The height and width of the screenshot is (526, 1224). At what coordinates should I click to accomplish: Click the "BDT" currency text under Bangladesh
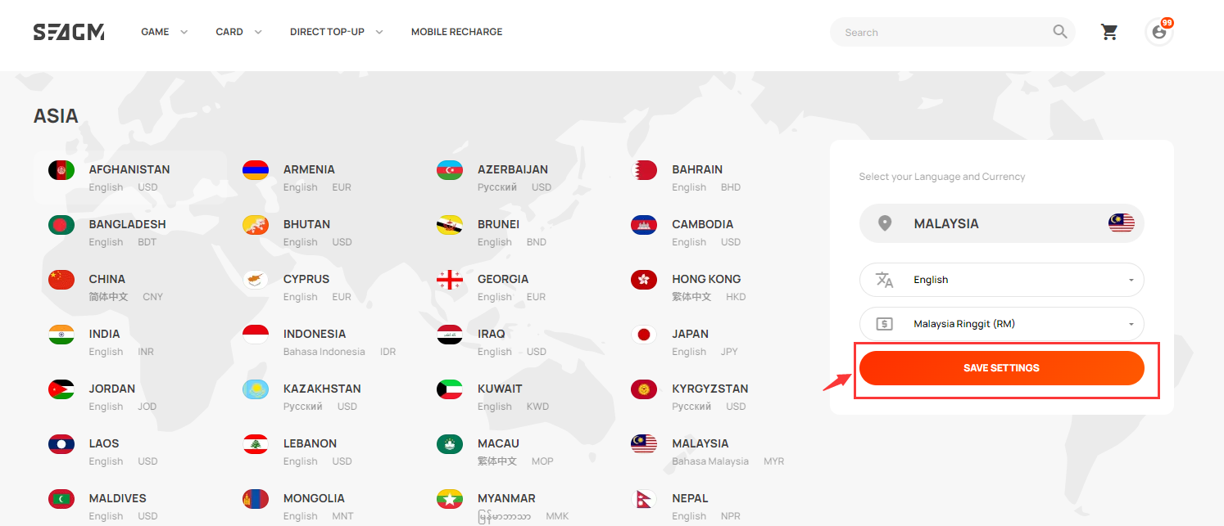tap(147, 242)
